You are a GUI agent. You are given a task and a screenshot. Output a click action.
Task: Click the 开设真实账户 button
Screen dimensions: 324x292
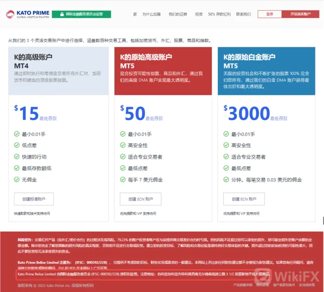click(300, 14)
